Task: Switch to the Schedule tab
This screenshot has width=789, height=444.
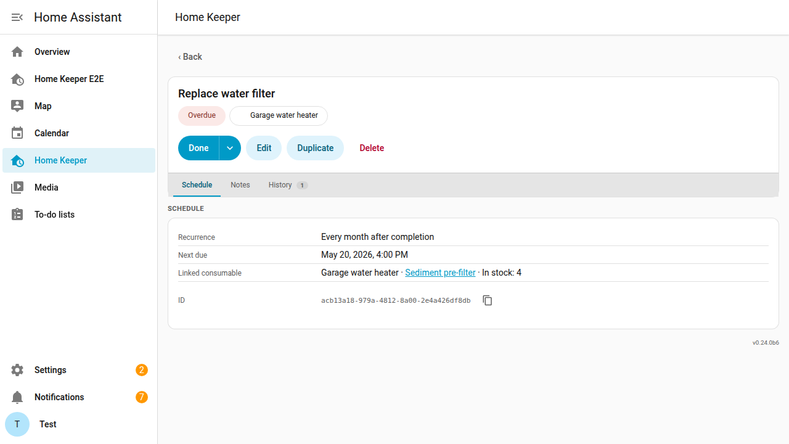Action: [x=197, y=185]
